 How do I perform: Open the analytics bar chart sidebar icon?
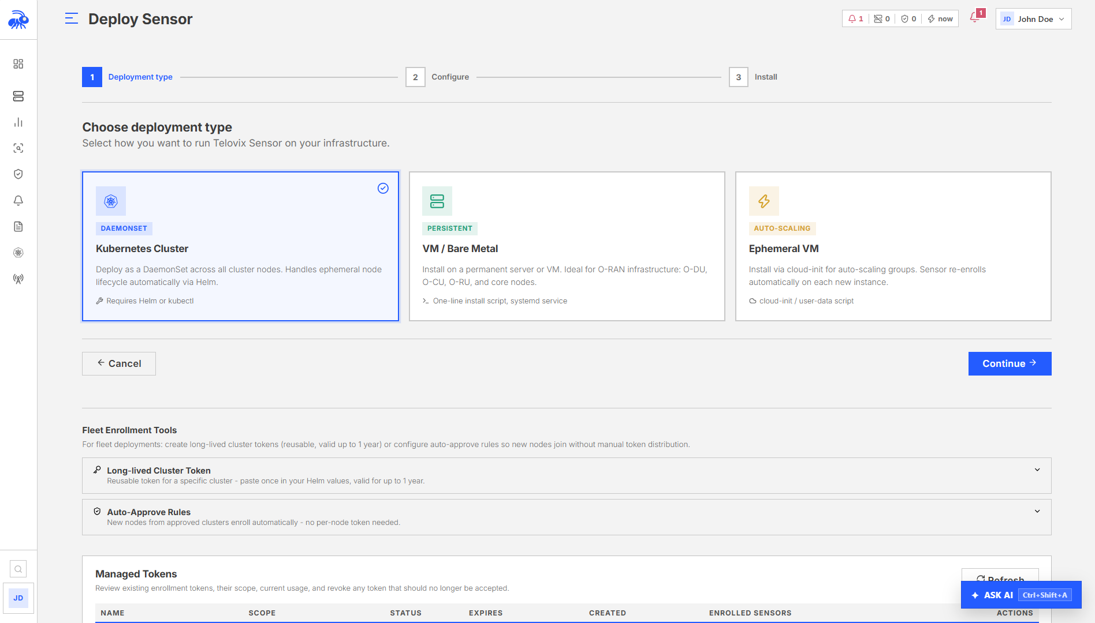tap(18, 122)
